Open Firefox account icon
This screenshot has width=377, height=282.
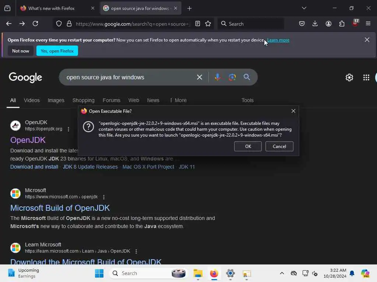point(328,23)
